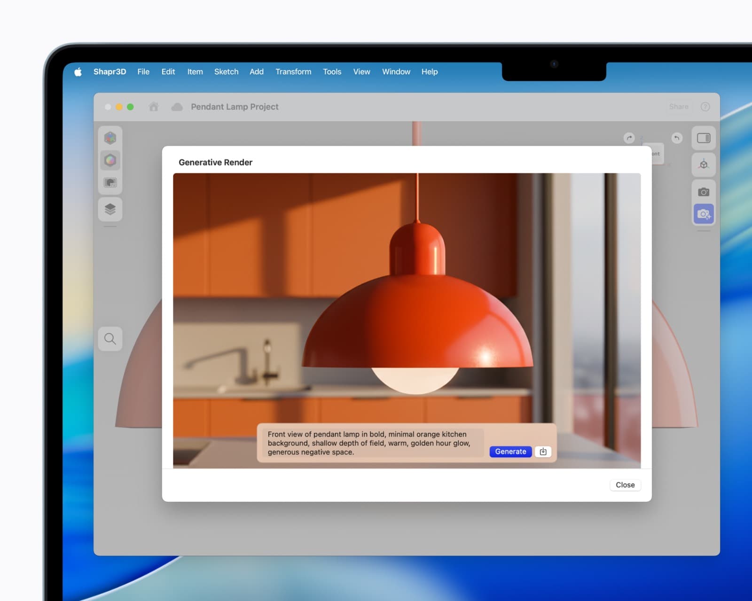Screen dimensions: 752x601
Task: Open the Transform menu
Action: (293, 71)
